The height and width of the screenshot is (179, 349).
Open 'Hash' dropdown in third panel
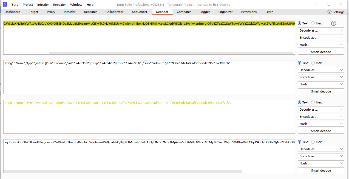[321, 124]
